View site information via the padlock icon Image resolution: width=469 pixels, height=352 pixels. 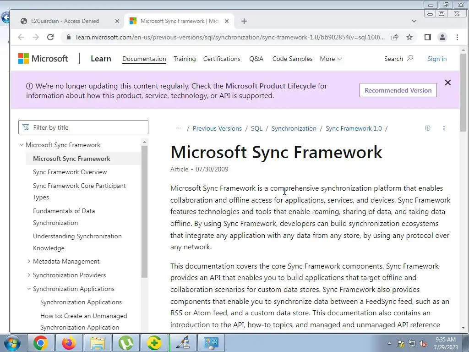point(69,37)
